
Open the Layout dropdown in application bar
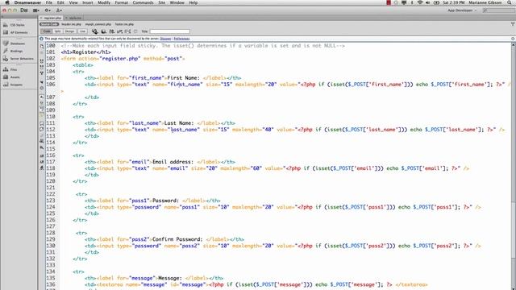click(x=35, y=10)
